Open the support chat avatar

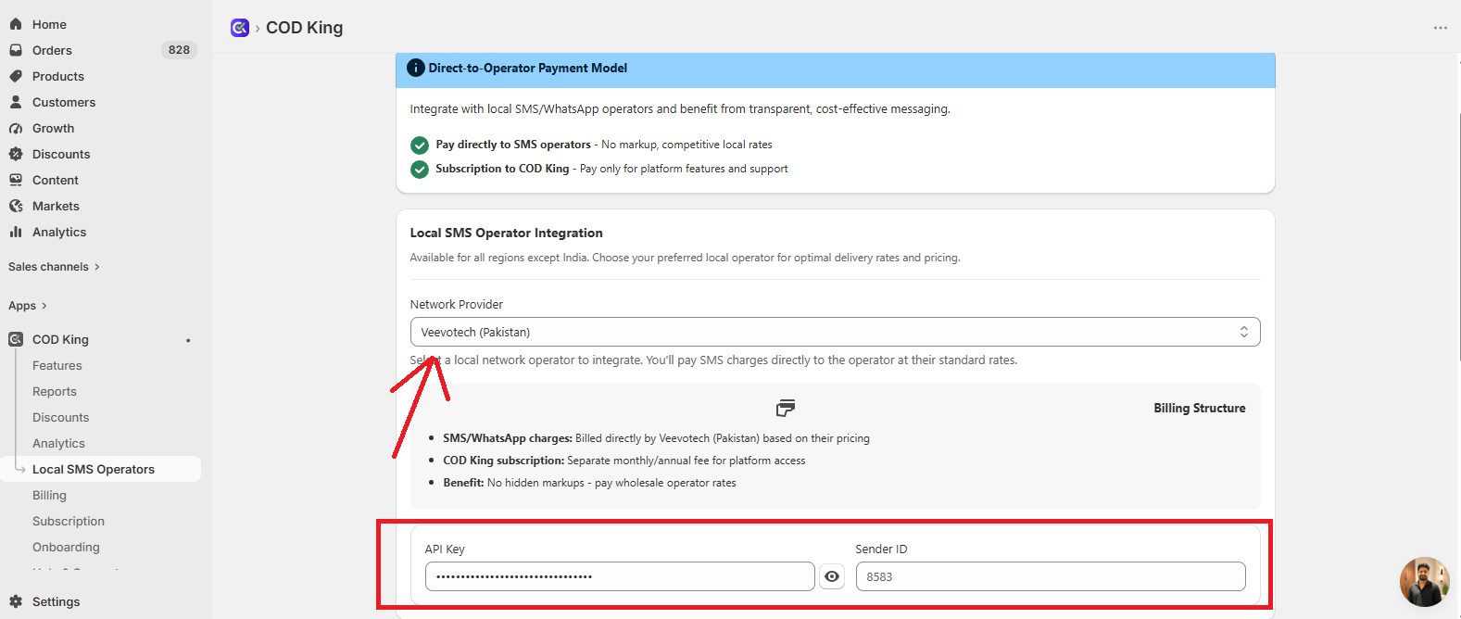pyautogui.click(x=1424, y=581)
